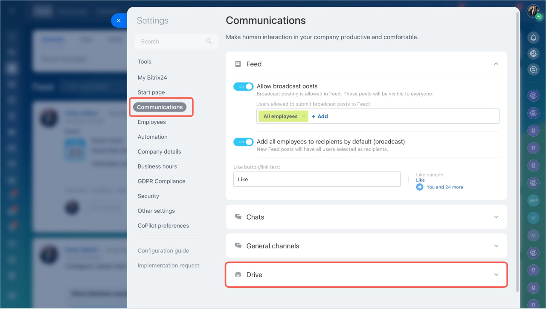
Task: Click the search magnifier icon in Settings
Action: point(209,41)
